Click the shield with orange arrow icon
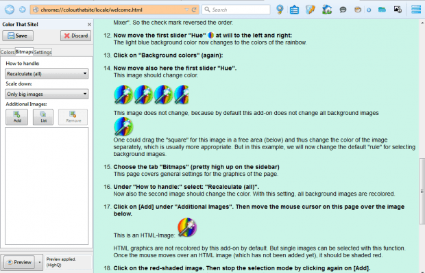The width and height of the screenshot is (425, 273). [311, 10]
